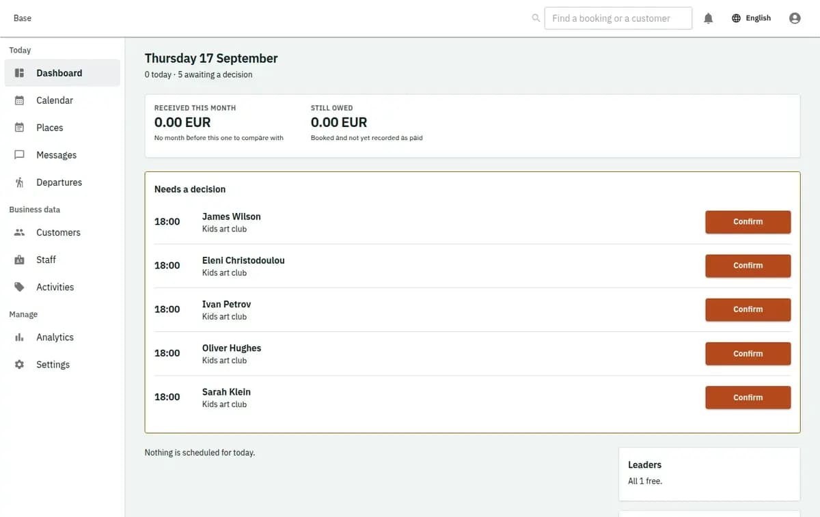Click the Calendar icon in sidebar
The width and height of the screenshot is (820, 517).
(x=20, y=100)
